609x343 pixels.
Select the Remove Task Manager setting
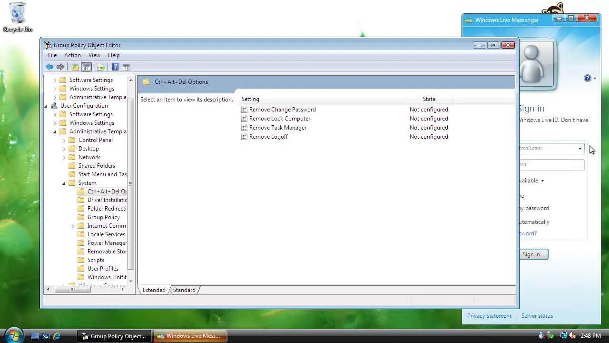point(278,128)
